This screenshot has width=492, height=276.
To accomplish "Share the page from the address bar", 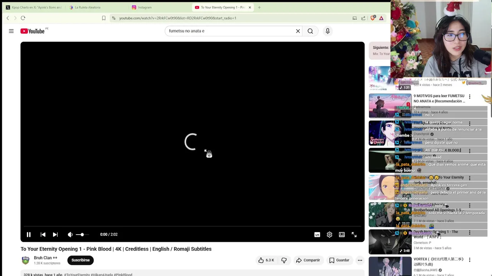I will click(363, 18).
